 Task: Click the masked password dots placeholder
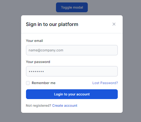[x=36, y=72]
